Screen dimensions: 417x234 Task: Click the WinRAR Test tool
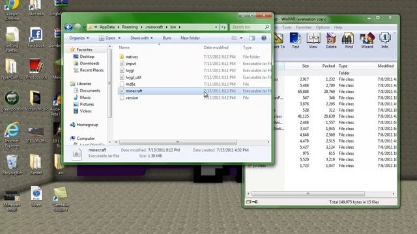click(x=295, y=40)
